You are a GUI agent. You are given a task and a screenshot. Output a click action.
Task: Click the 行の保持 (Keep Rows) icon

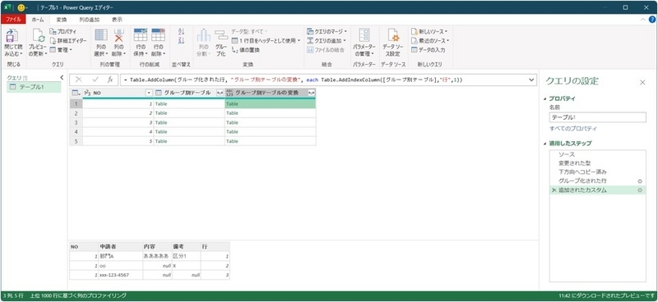tap(140, 35)
